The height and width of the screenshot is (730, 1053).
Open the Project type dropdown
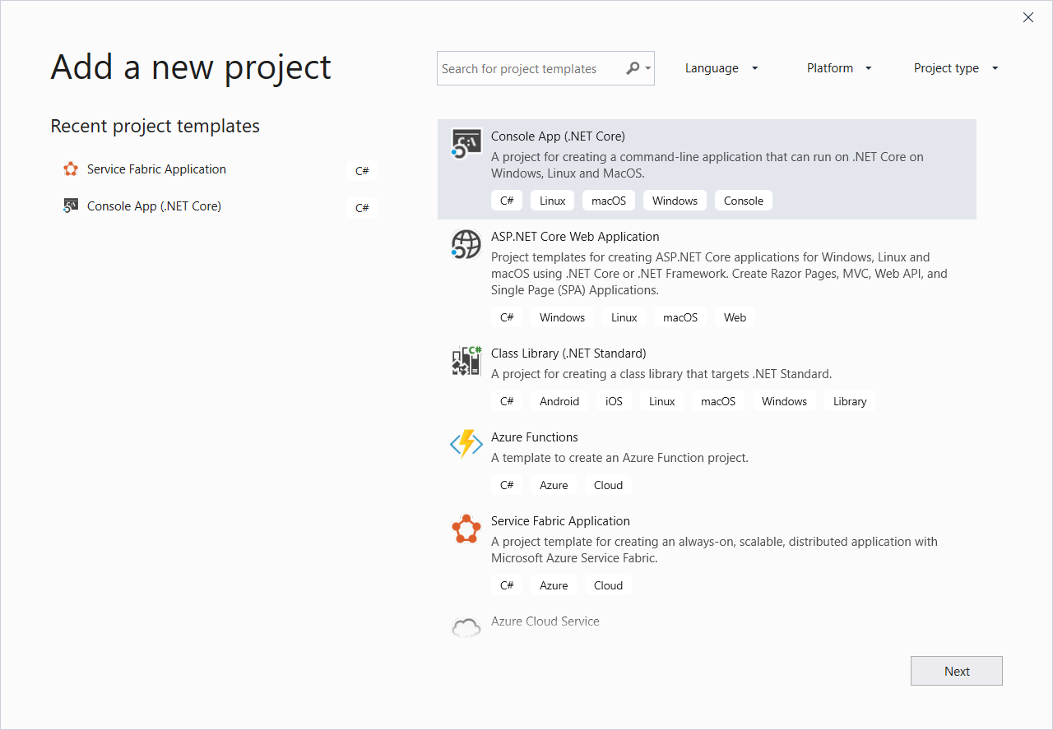[955, 68]
